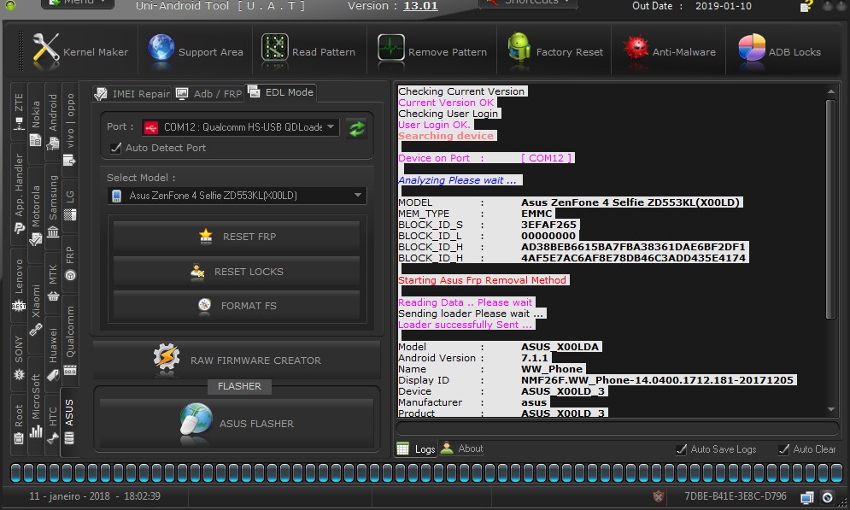Screen dimensions: 850x510
Task: Click the empty field below the log
Action: pyautogui.click(x=618, y=428)
